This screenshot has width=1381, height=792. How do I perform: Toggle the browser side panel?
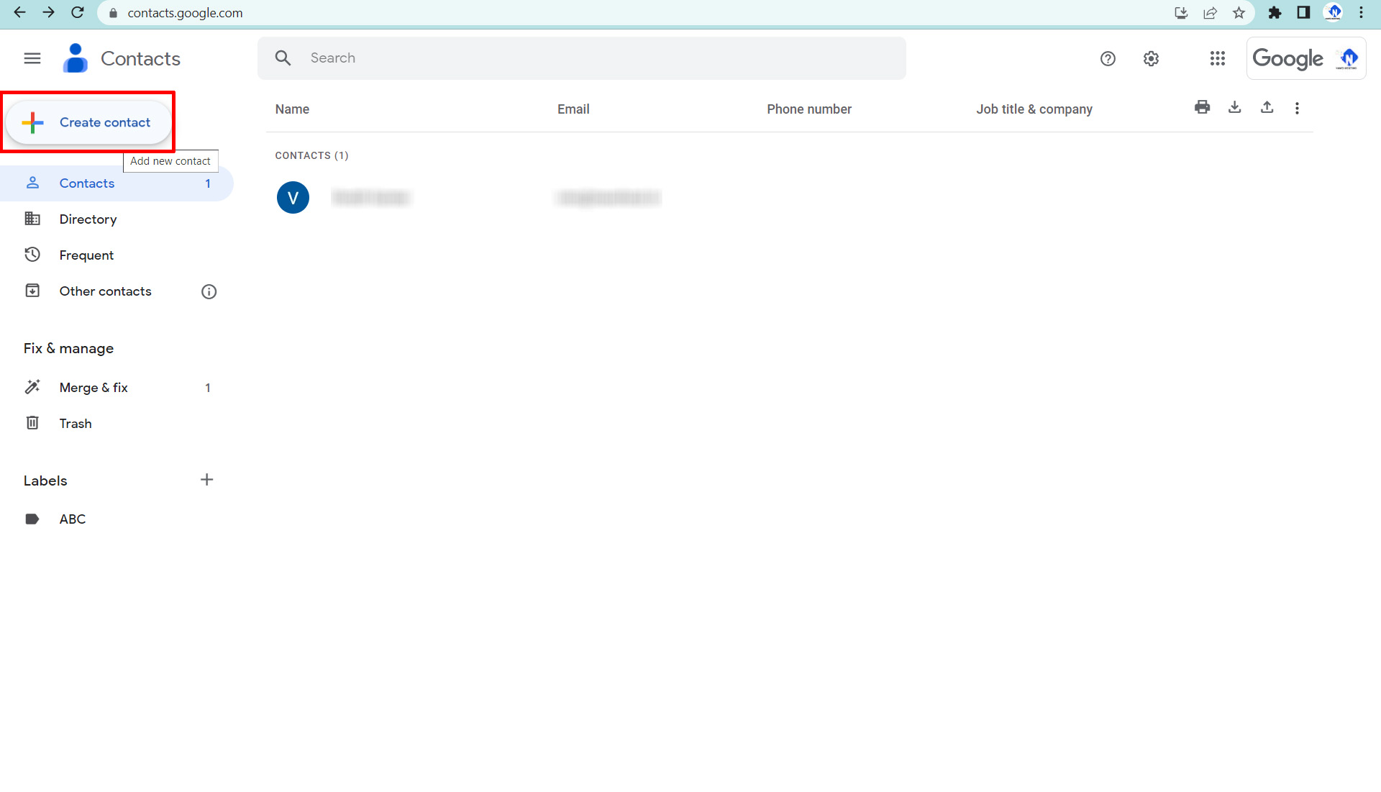point(1303,13)
